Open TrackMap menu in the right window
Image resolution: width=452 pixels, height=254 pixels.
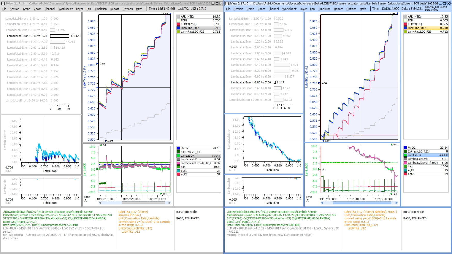[324, 9]
